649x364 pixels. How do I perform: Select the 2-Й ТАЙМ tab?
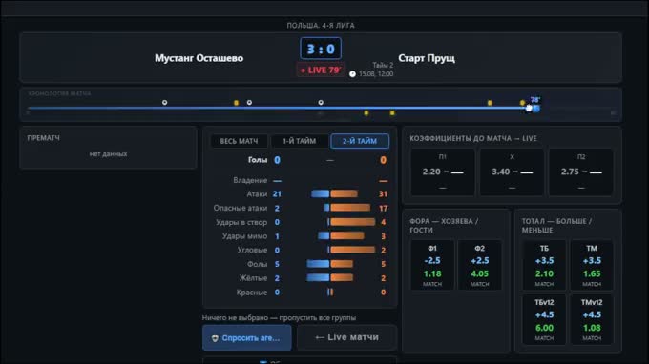click(x=360, y=141)
